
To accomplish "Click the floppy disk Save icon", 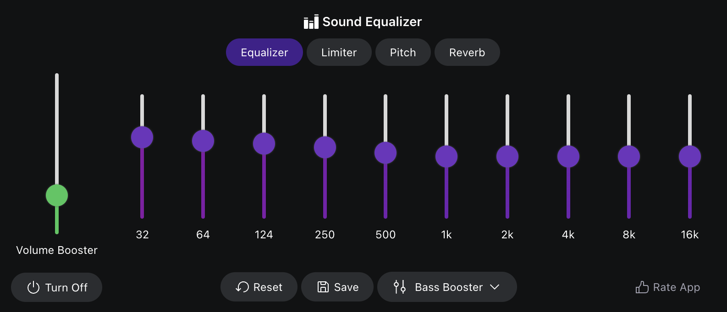I will pyautogui.click(x=323, y=287).
